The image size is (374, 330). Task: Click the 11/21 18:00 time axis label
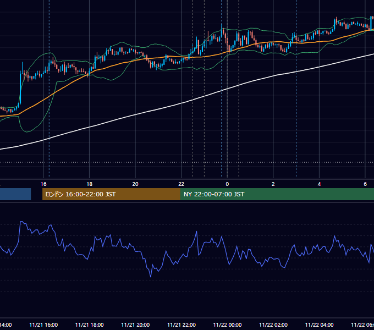point(90,324)
